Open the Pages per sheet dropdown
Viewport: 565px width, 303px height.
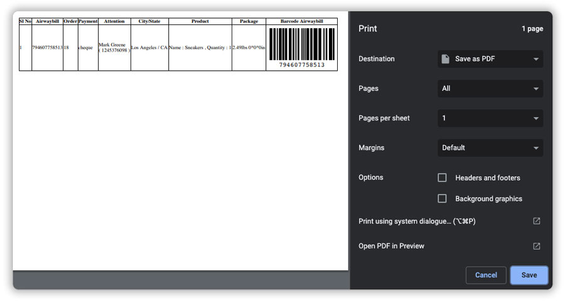point(490,118)
